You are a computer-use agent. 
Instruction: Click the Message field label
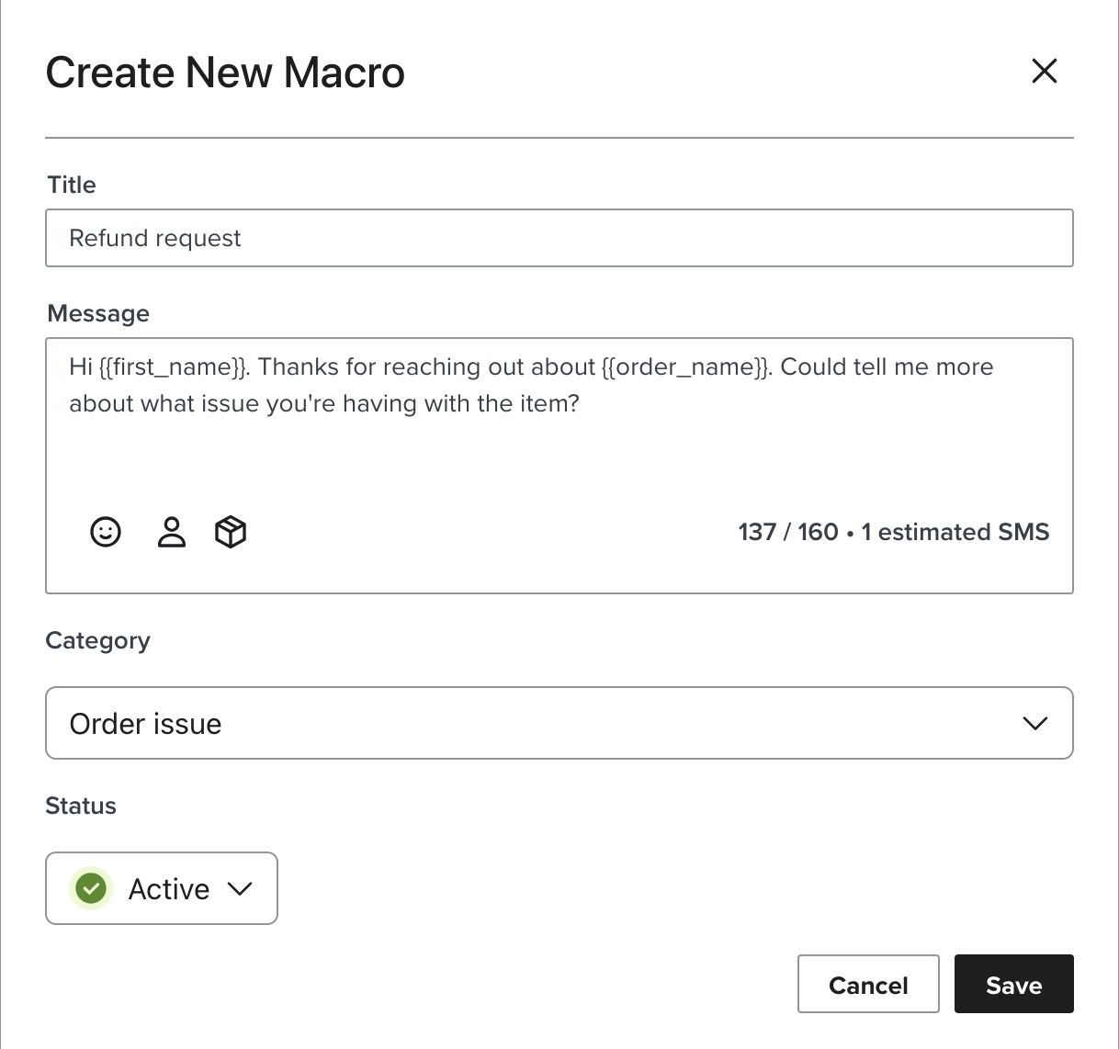pos(98,314)
